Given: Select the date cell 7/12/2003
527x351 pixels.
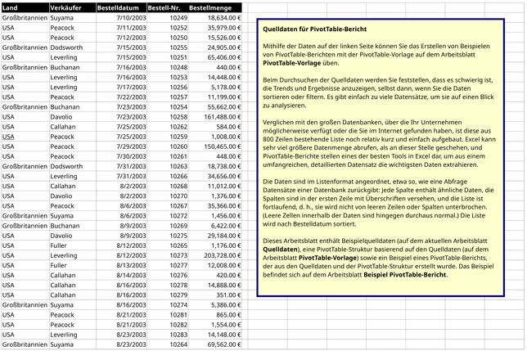Looking at the screenshot, I should [x=121, y=38].
